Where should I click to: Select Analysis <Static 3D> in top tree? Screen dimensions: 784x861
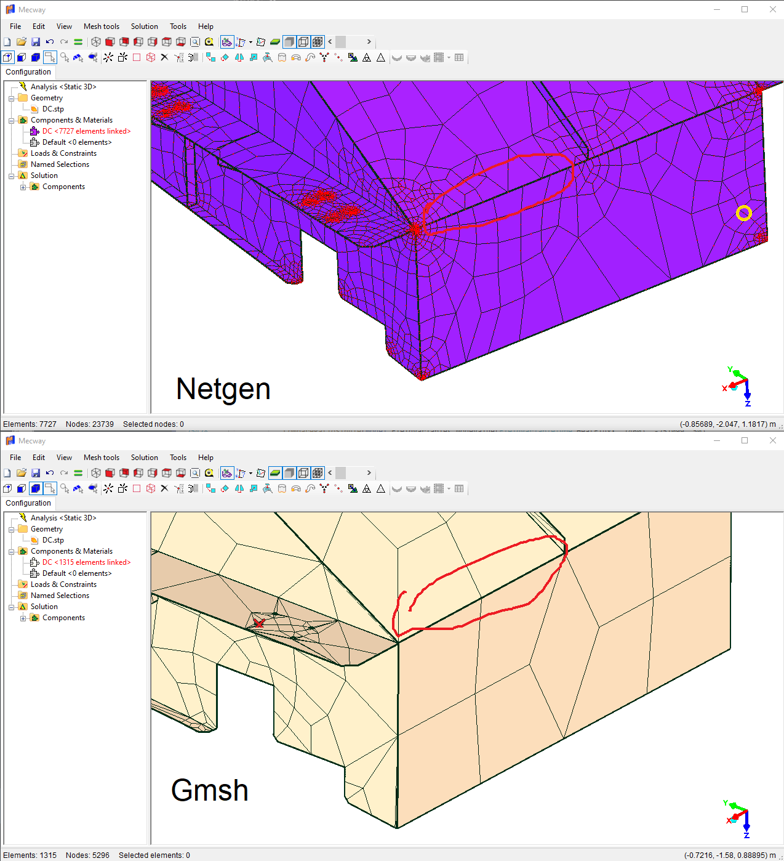[x=63, y=87]
